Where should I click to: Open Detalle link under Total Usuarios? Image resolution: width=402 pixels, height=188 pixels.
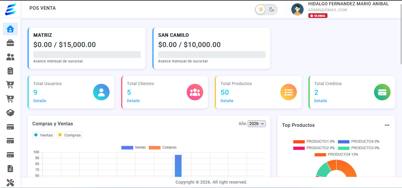pyautogui.click(x=39, y=101)
